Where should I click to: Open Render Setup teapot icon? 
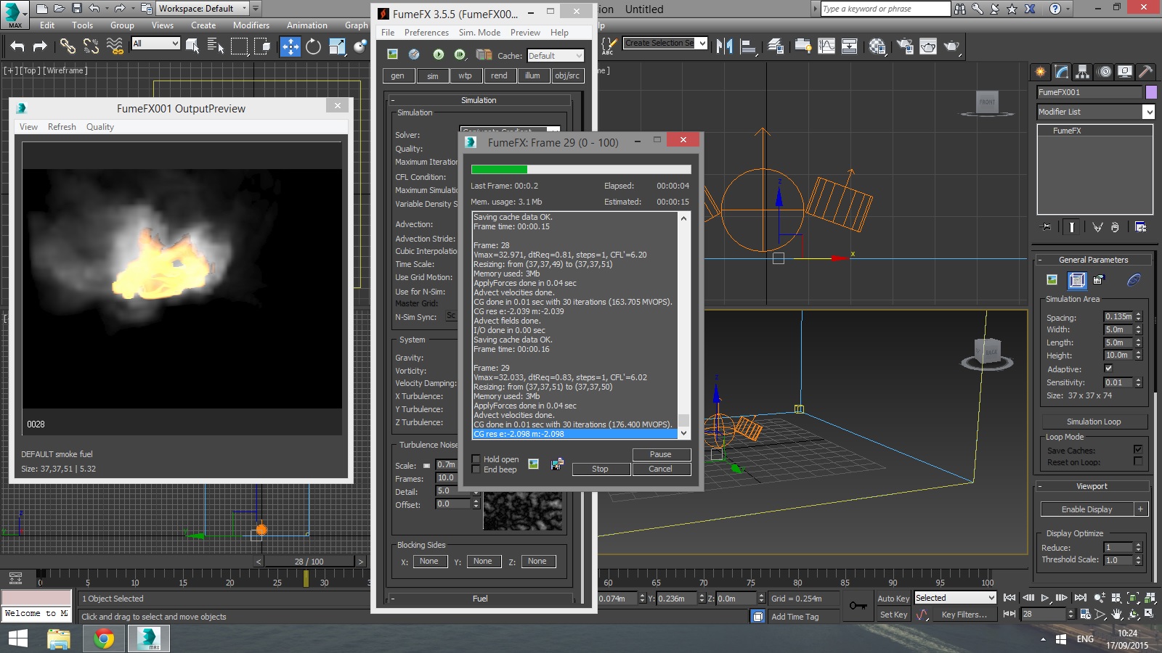[905, 46]
